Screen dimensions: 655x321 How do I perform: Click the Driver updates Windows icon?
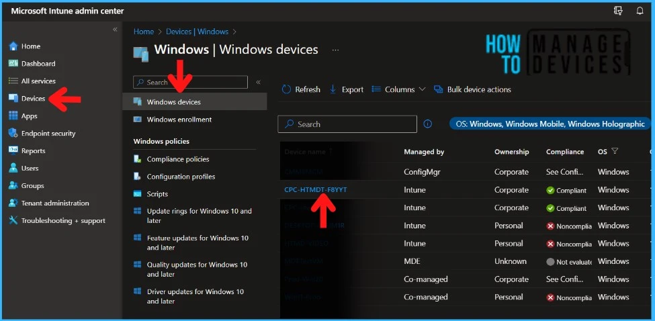tap(137, 291)
